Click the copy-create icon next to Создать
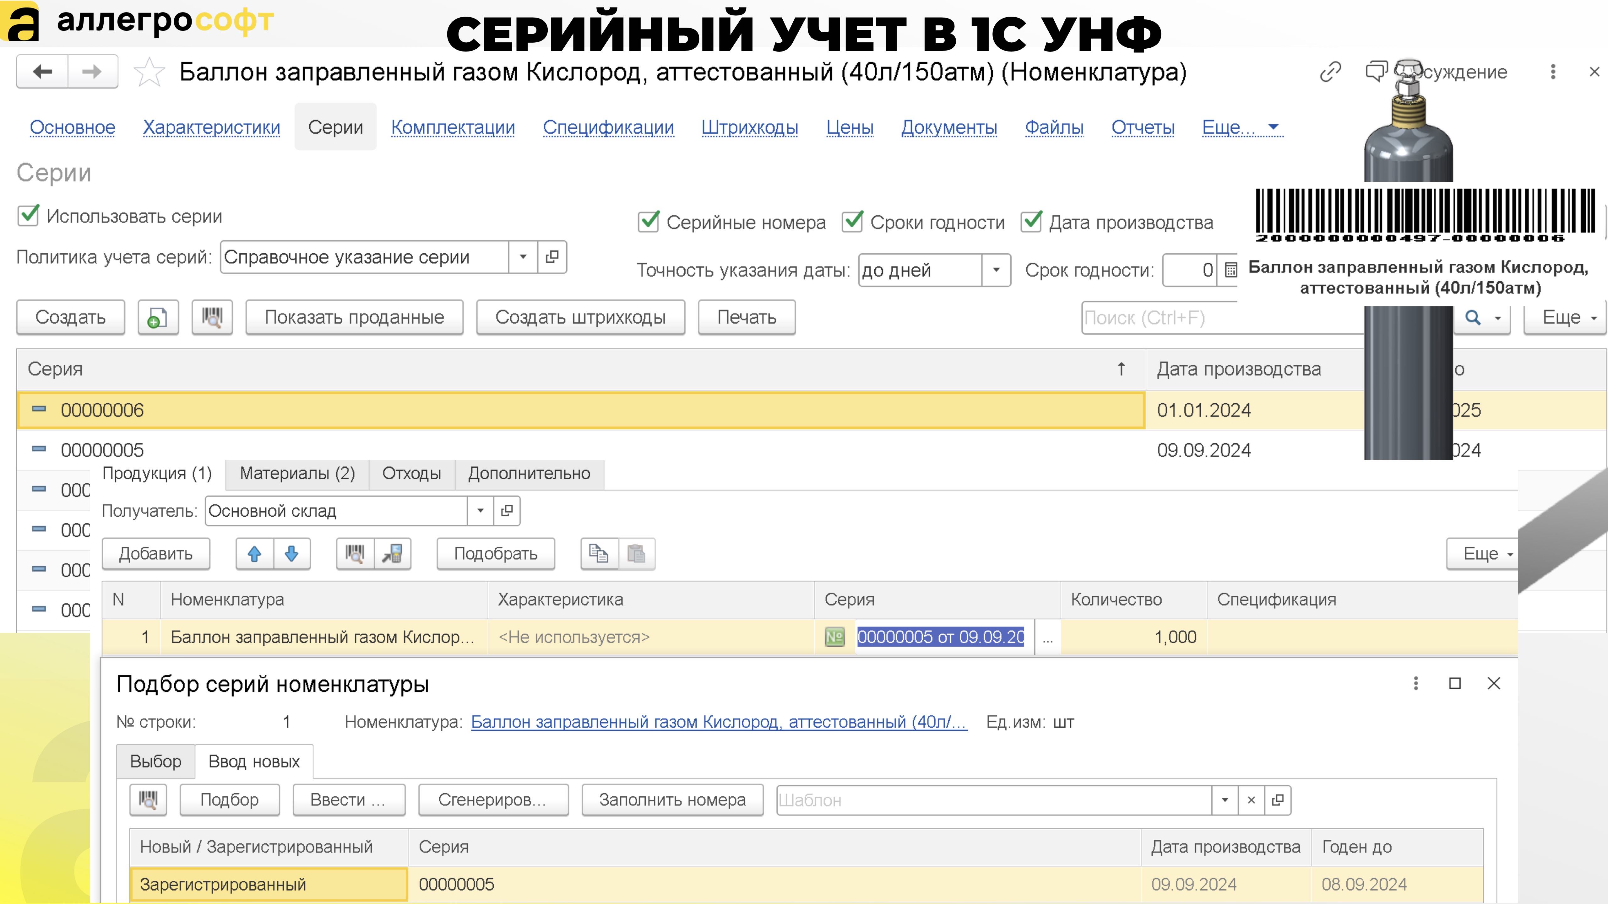 pos(158,318)
